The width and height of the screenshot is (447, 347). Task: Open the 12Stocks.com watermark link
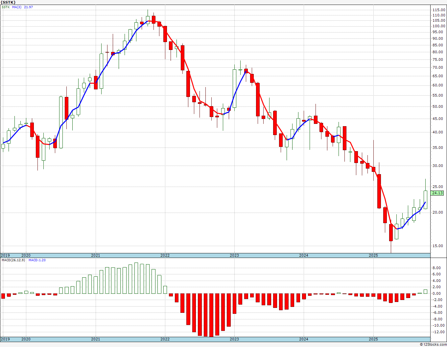pos(433,344)
